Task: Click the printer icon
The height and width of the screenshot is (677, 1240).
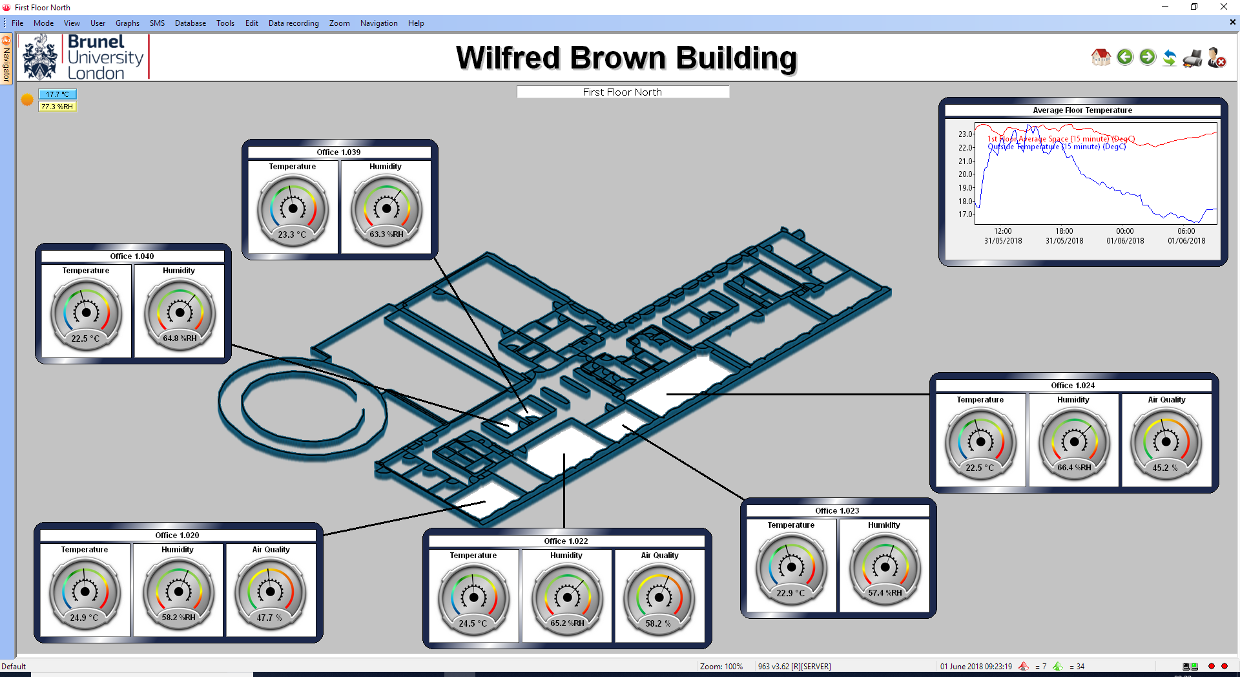Action: (1193, 58)
